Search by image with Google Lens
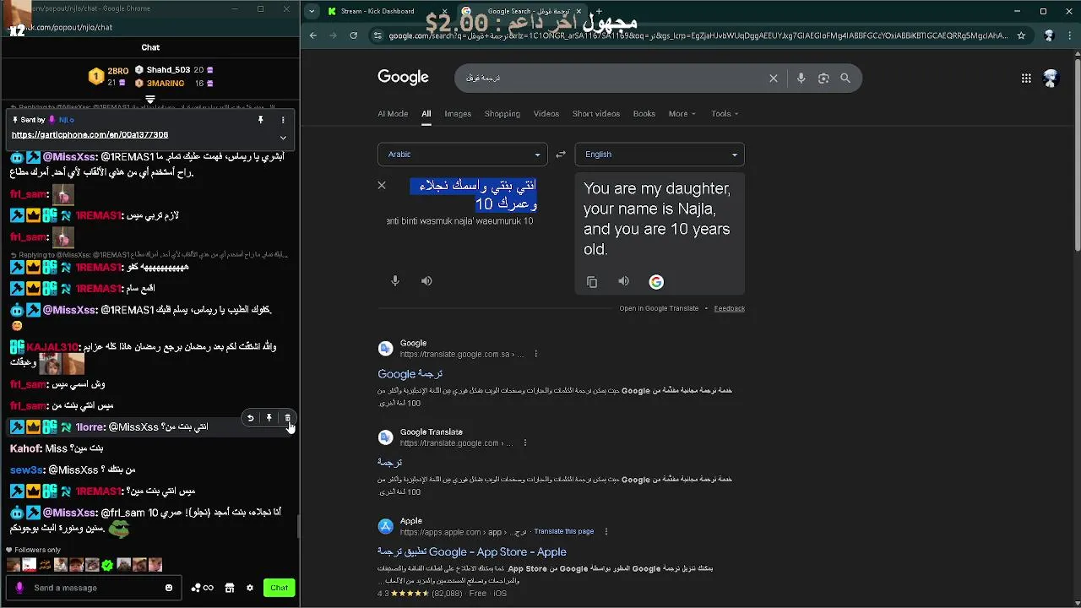The width and height of the screenshot is (1081, 608). 823,78
